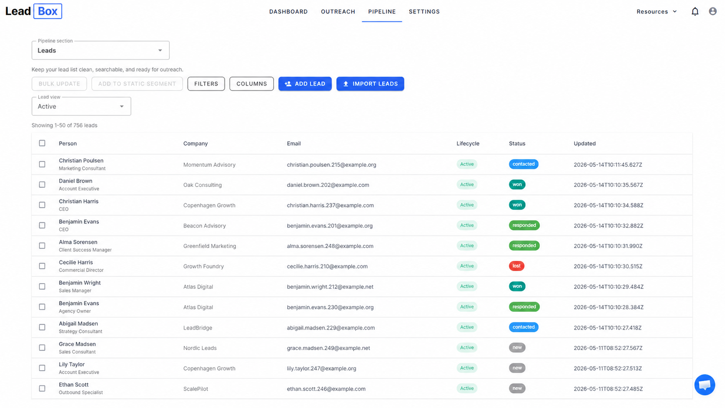725x408 pixels.
Task: Click email christian.harris.237@example.com
Action: tap(330, 206)
